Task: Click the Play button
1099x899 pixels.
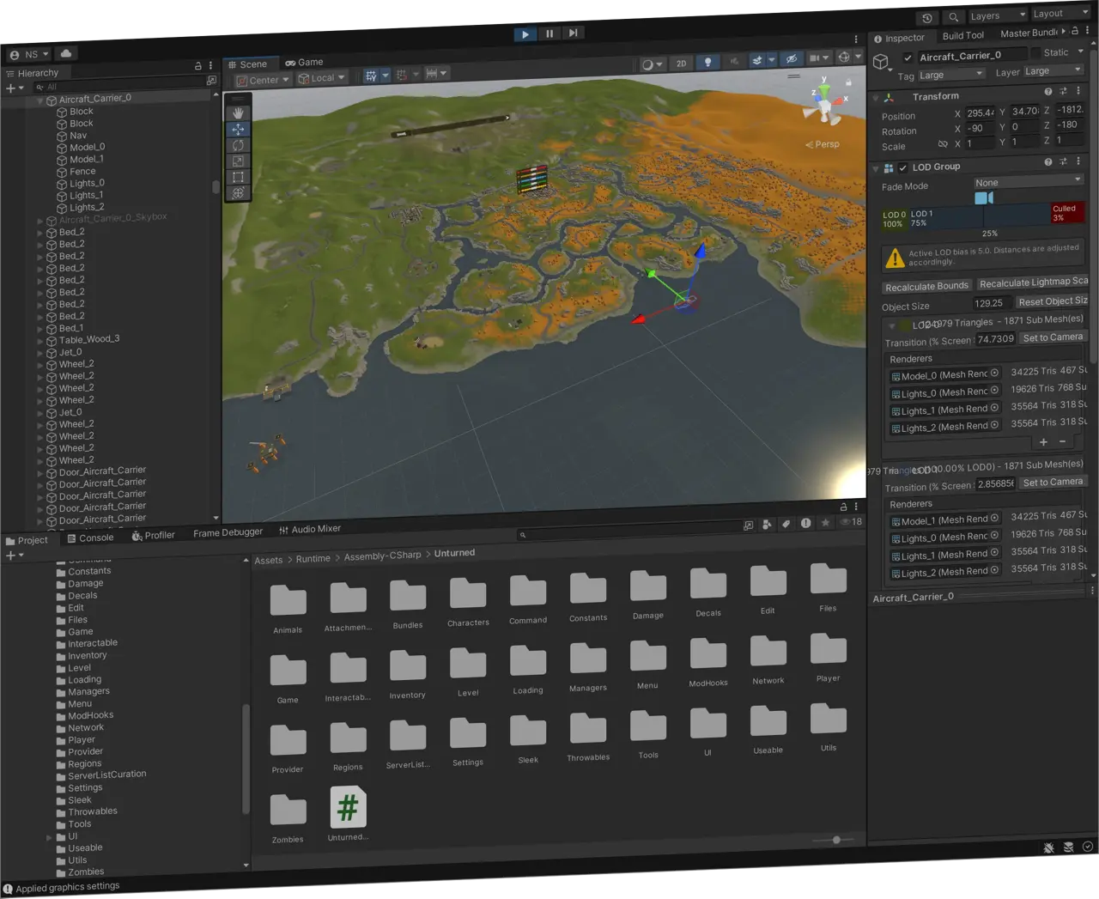Action: tap(525, 34)
